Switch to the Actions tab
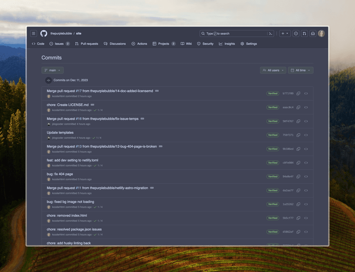The image size is (355, 272). point(139,44)
